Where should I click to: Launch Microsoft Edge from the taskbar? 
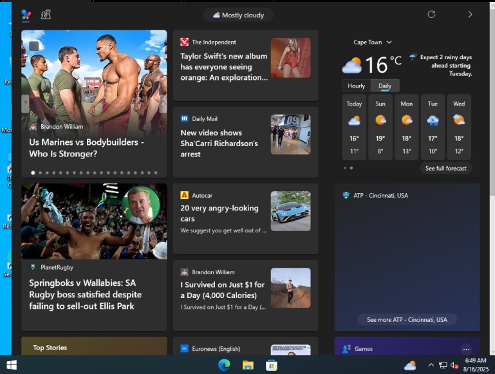(224, 365)
